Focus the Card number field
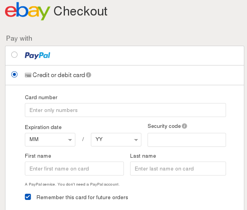This screenshot has width=247, height=210. coord(125,110)
